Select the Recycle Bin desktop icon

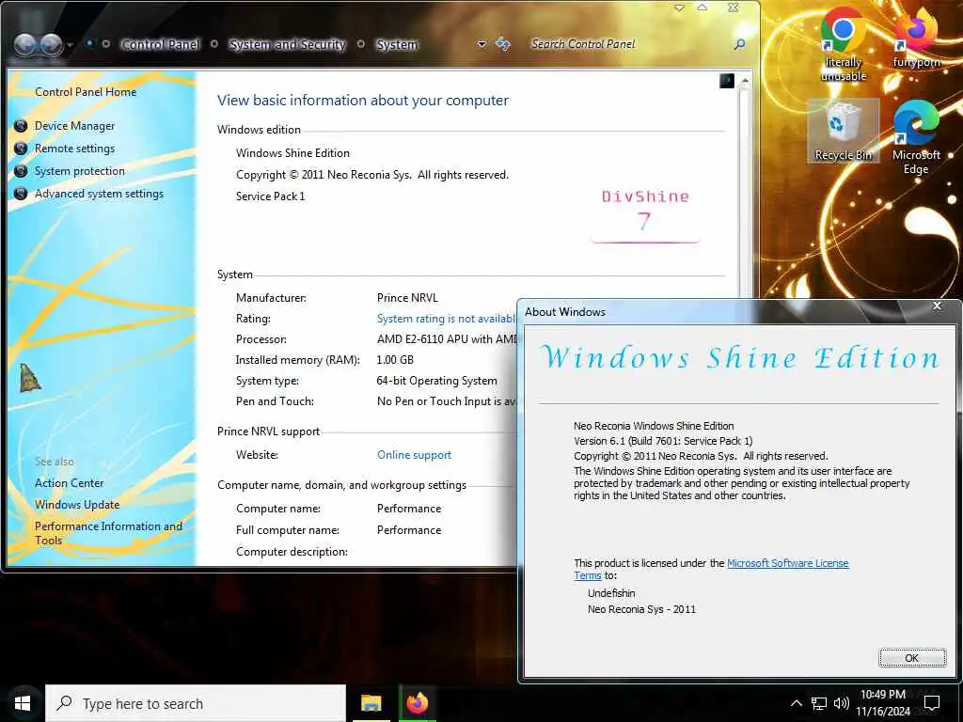[843, 132]
